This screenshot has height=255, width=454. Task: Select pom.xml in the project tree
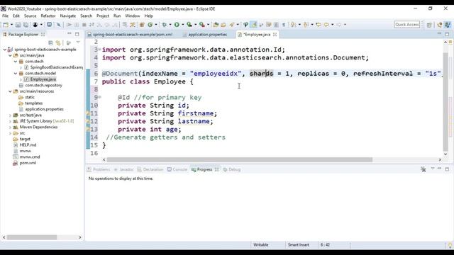28,163
